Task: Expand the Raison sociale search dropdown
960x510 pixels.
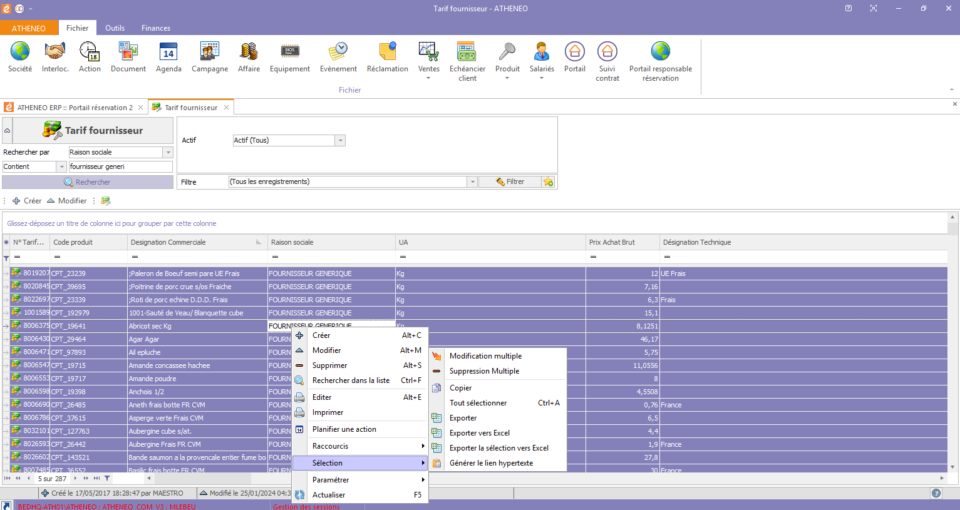Action: pyautogui.click(x=168, y=153)
